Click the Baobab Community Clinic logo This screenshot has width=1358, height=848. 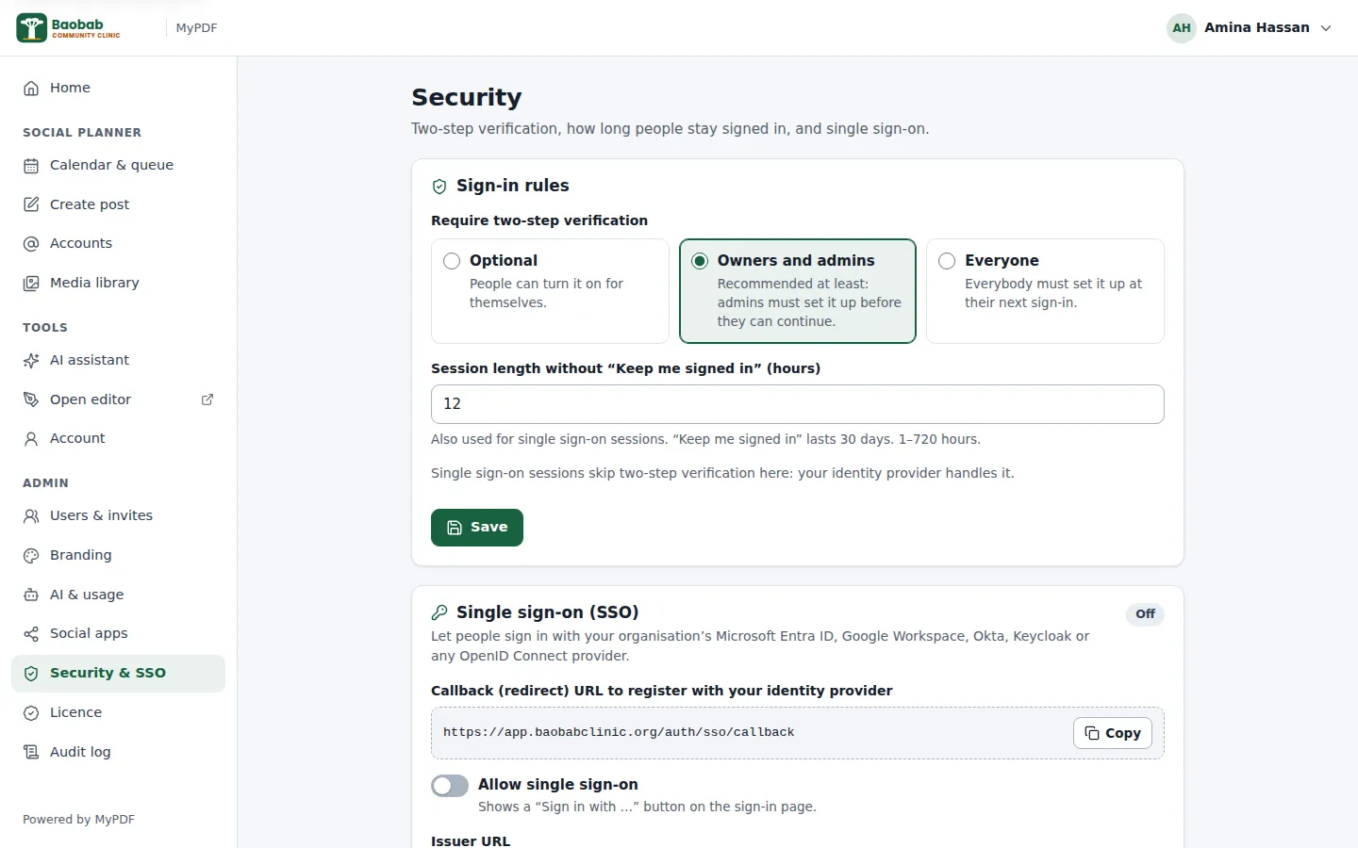pyautogui.click(x=68, y=28)
